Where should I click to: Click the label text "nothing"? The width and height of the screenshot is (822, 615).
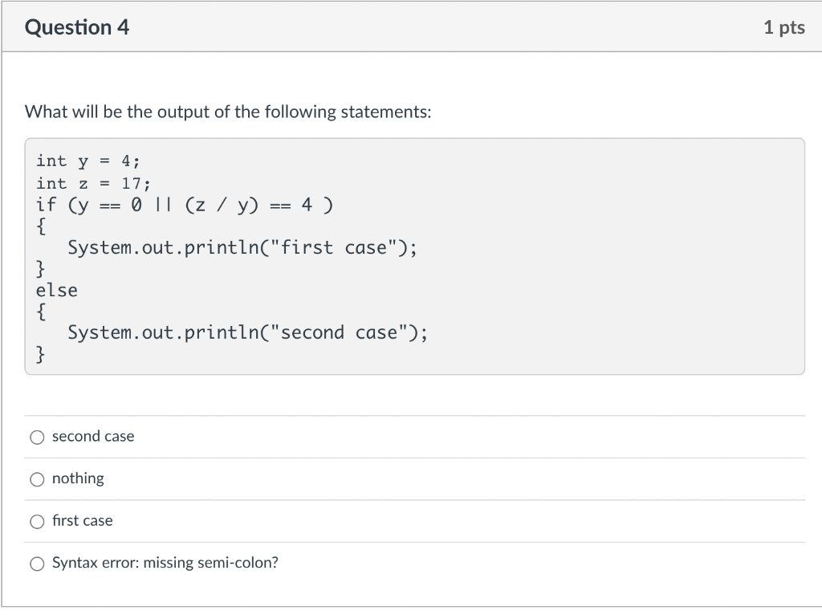tap(78, 479)
